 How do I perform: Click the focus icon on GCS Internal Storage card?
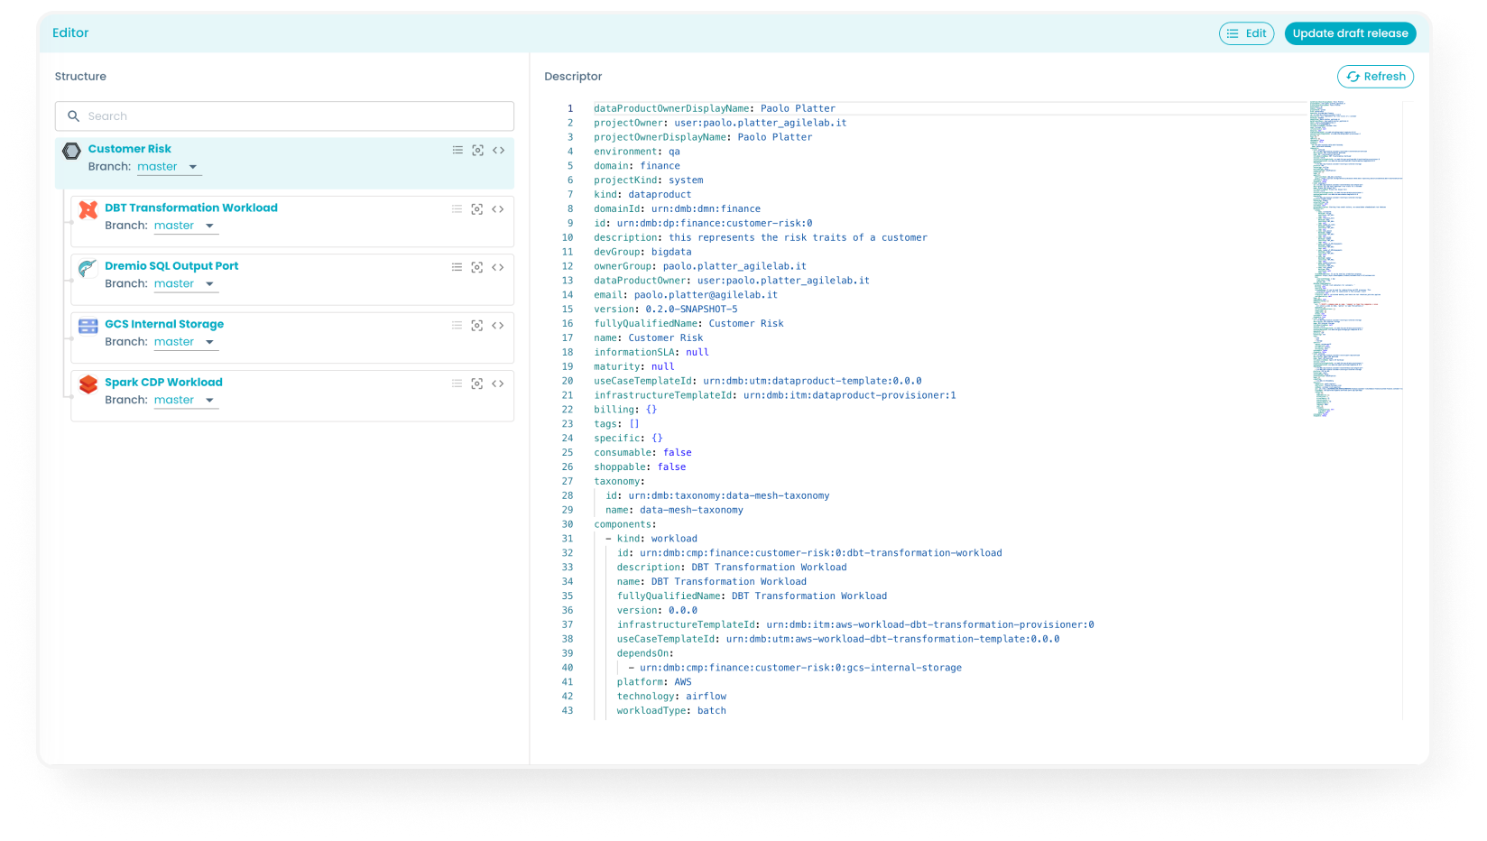click(477, 325)
